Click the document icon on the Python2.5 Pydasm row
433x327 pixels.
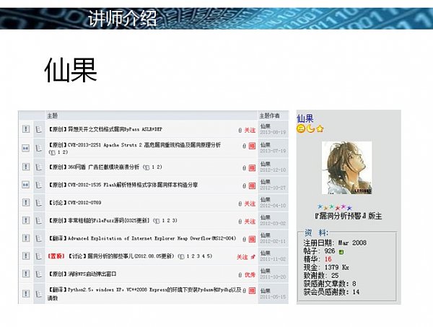click(39, 294)
